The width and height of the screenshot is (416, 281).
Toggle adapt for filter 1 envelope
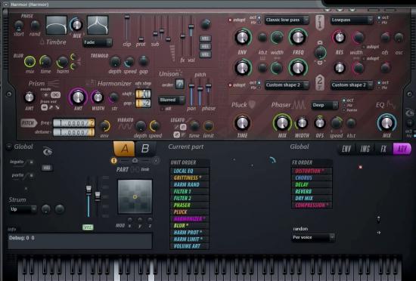pos(230,20)
